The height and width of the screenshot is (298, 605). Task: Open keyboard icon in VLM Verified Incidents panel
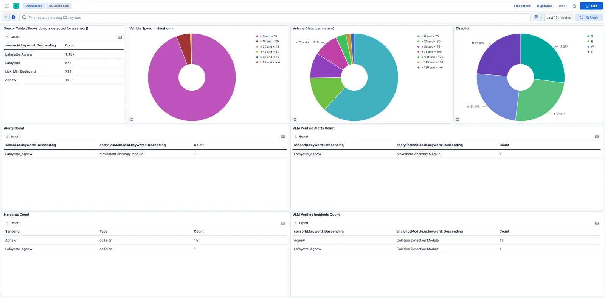[x=597, y=223]
